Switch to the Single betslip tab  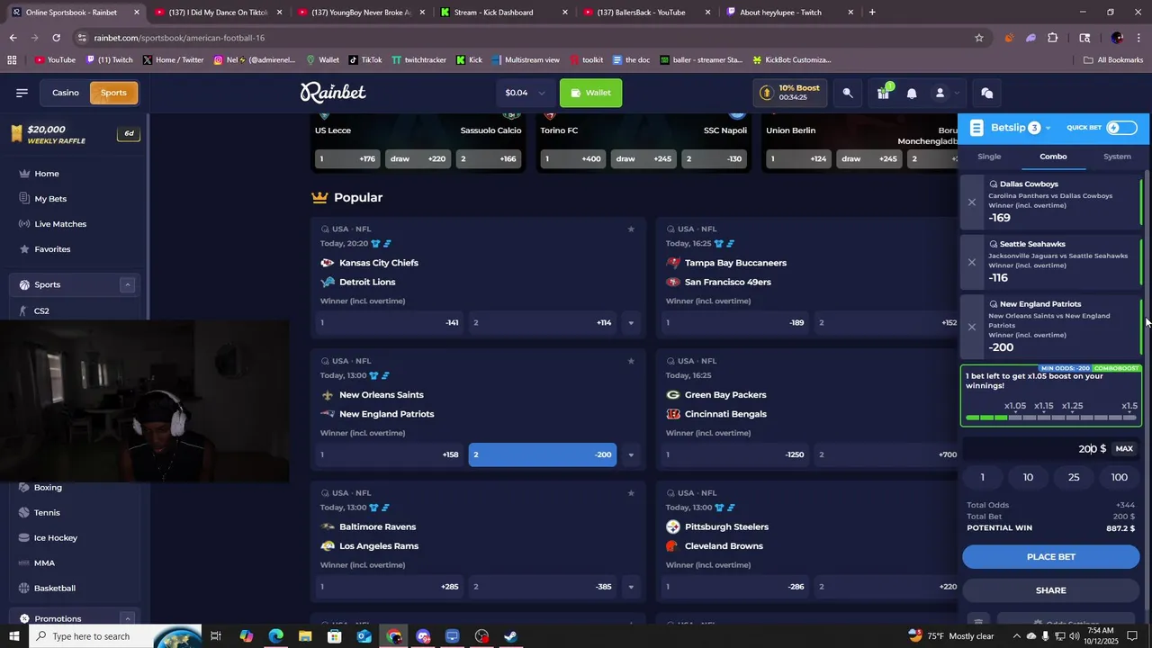pos(989,157)
